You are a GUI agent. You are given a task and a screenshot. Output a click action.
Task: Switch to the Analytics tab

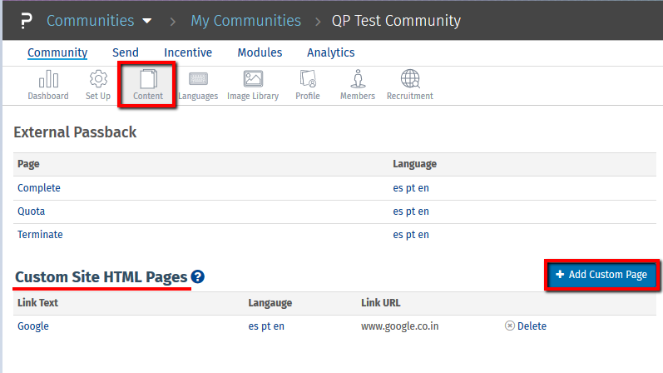[x=330, y=52]
